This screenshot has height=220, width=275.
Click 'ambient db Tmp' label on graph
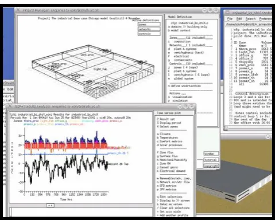pyautogui.click(x=118, y=164)
